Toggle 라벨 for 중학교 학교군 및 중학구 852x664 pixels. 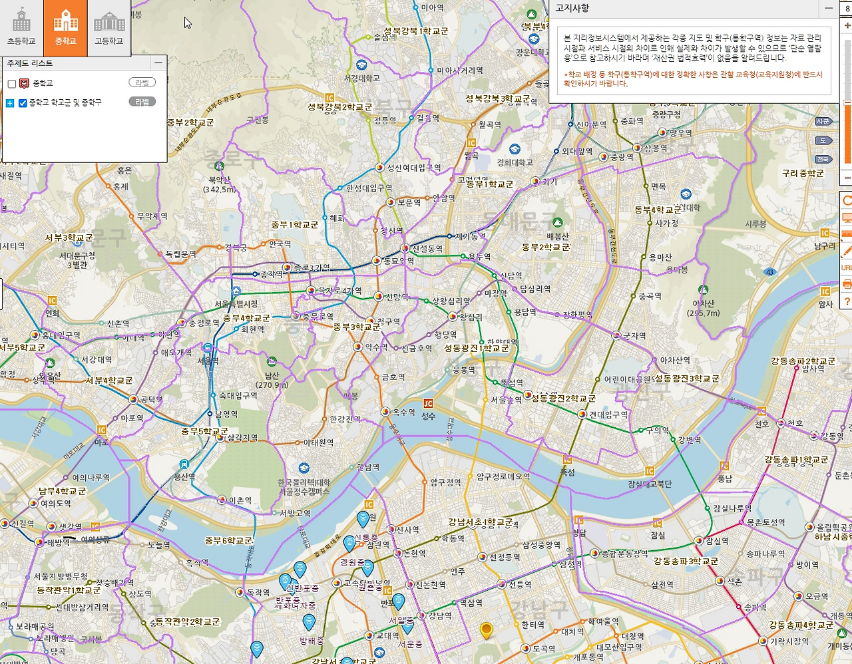(142, 102)
